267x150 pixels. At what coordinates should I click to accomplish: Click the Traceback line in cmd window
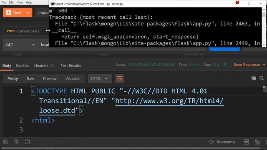tap(101, 17)
